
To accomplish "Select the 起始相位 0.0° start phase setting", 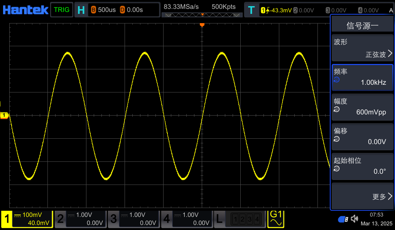I will 362,166.
